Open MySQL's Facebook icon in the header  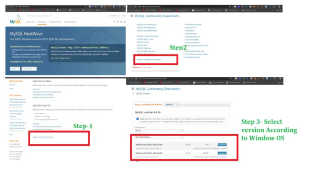point(114,21)
